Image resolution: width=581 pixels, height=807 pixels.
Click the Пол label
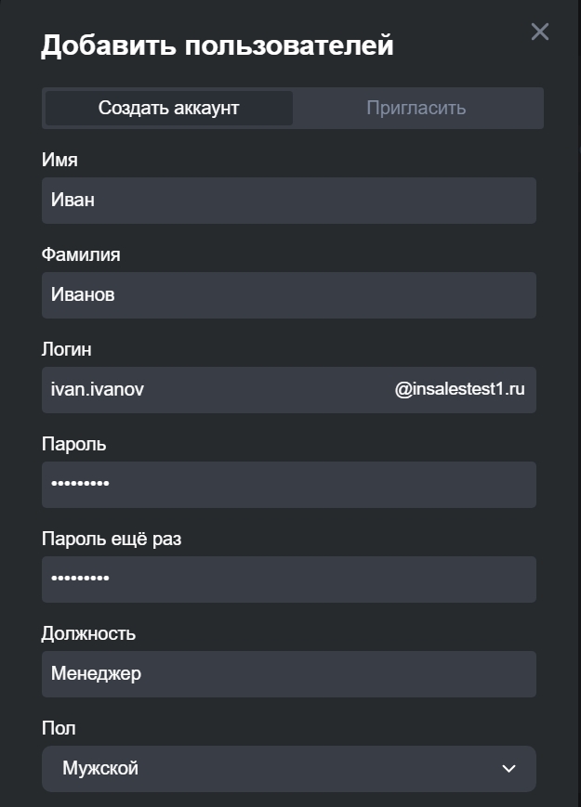click(x=59, y=728)
